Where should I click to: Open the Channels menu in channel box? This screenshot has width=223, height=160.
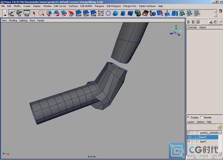click(x=192, y=28)
